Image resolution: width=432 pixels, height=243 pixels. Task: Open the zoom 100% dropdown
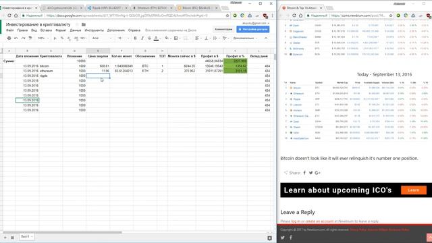(43, 38)
